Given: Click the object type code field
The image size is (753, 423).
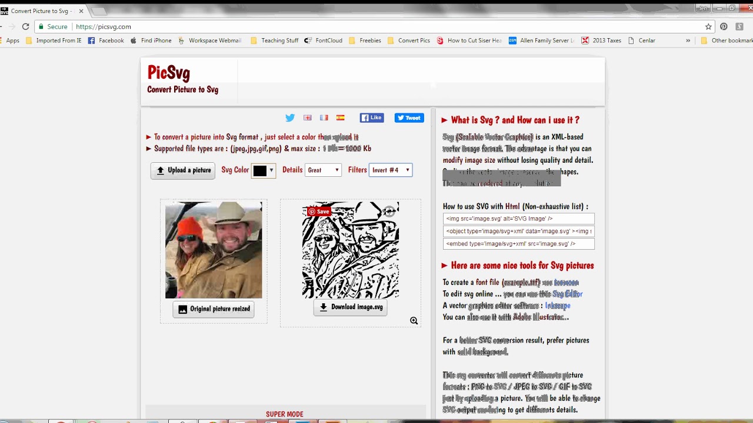Looking at the screenshot, I should pos(519,231).
